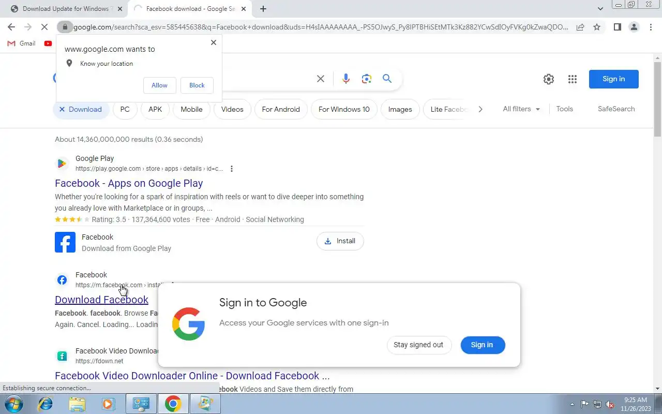Click the Google Play favicon
The width and height of the screenshot is (662, 414).
62,164
